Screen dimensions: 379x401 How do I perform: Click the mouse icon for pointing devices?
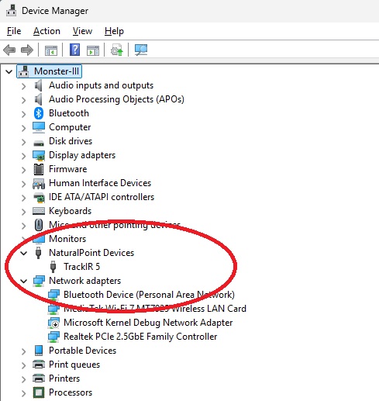[x=39, y=225]
